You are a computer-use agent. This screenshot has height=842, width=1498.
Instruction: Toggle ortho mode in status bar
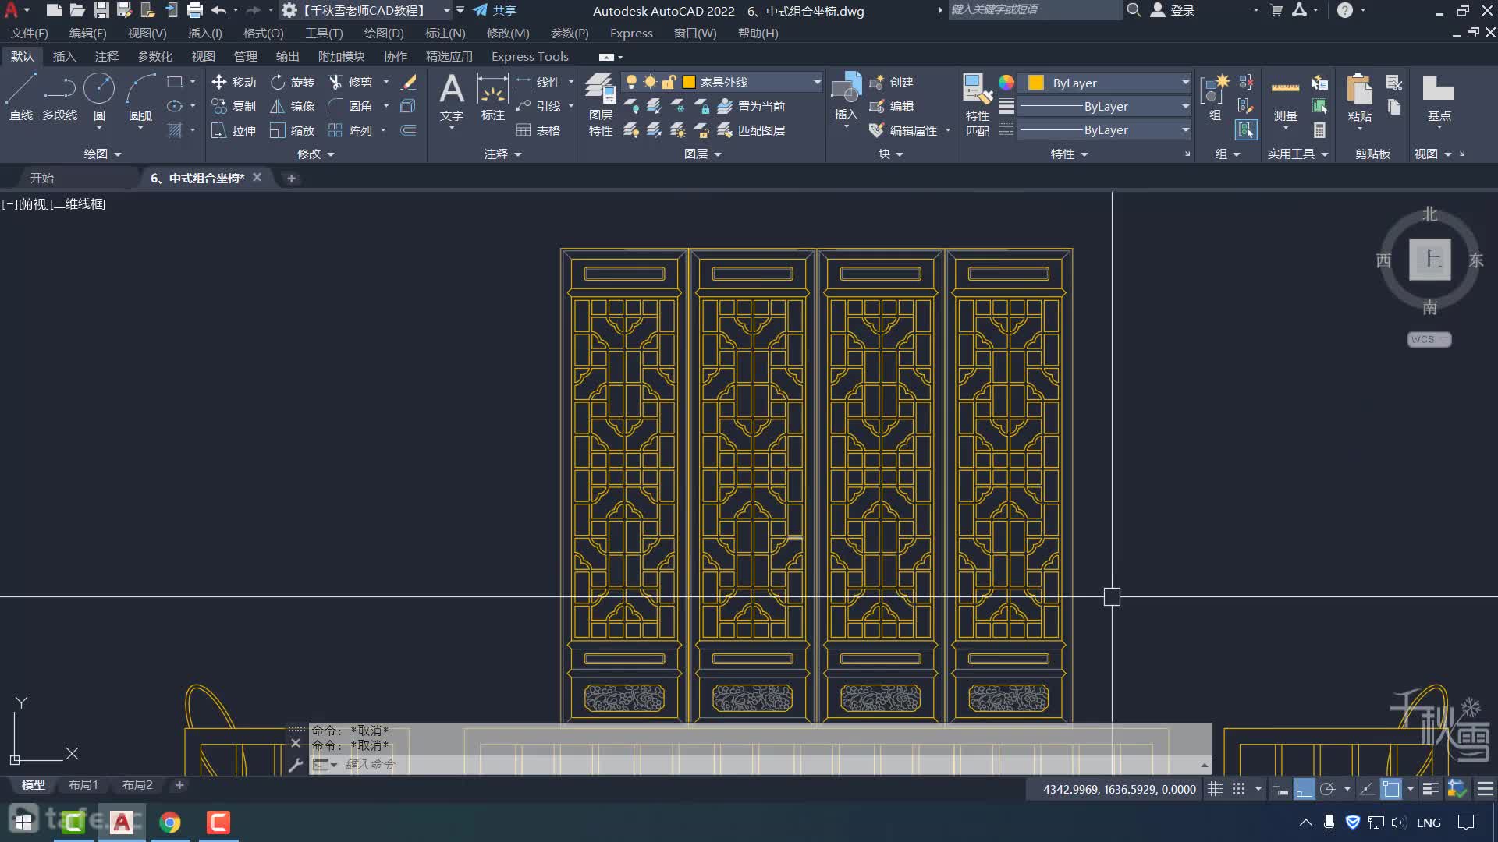point(1304,789)
